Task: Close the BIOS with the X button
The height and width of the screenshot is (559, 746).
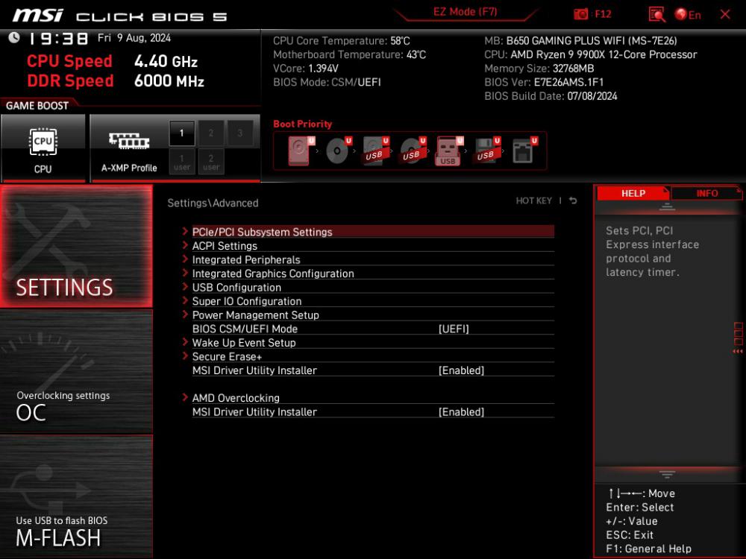Action: tap(725, 14)
